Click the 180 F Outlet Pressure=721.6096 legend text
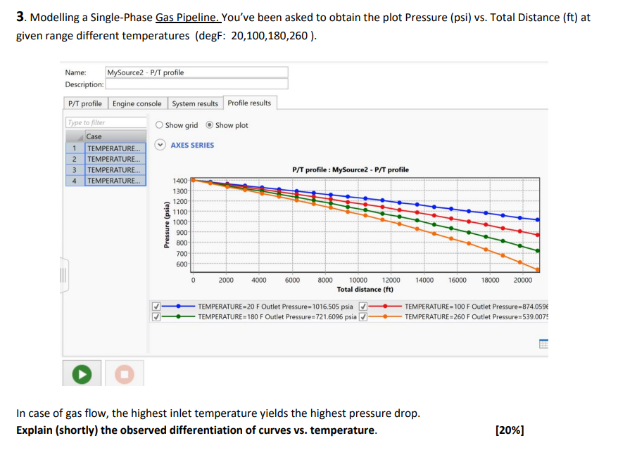Screen dimensions: 618x450 (277, 316)
